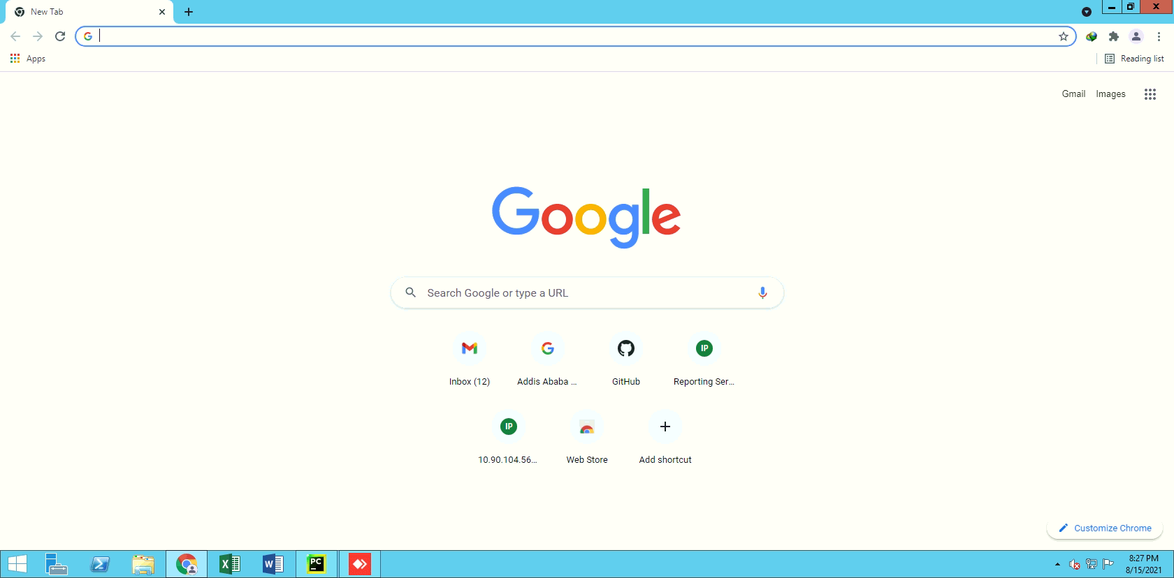This screenshot has width=1174, height=578.
Task: Select the New Tab tab
Action: click(x=89, y=12)
